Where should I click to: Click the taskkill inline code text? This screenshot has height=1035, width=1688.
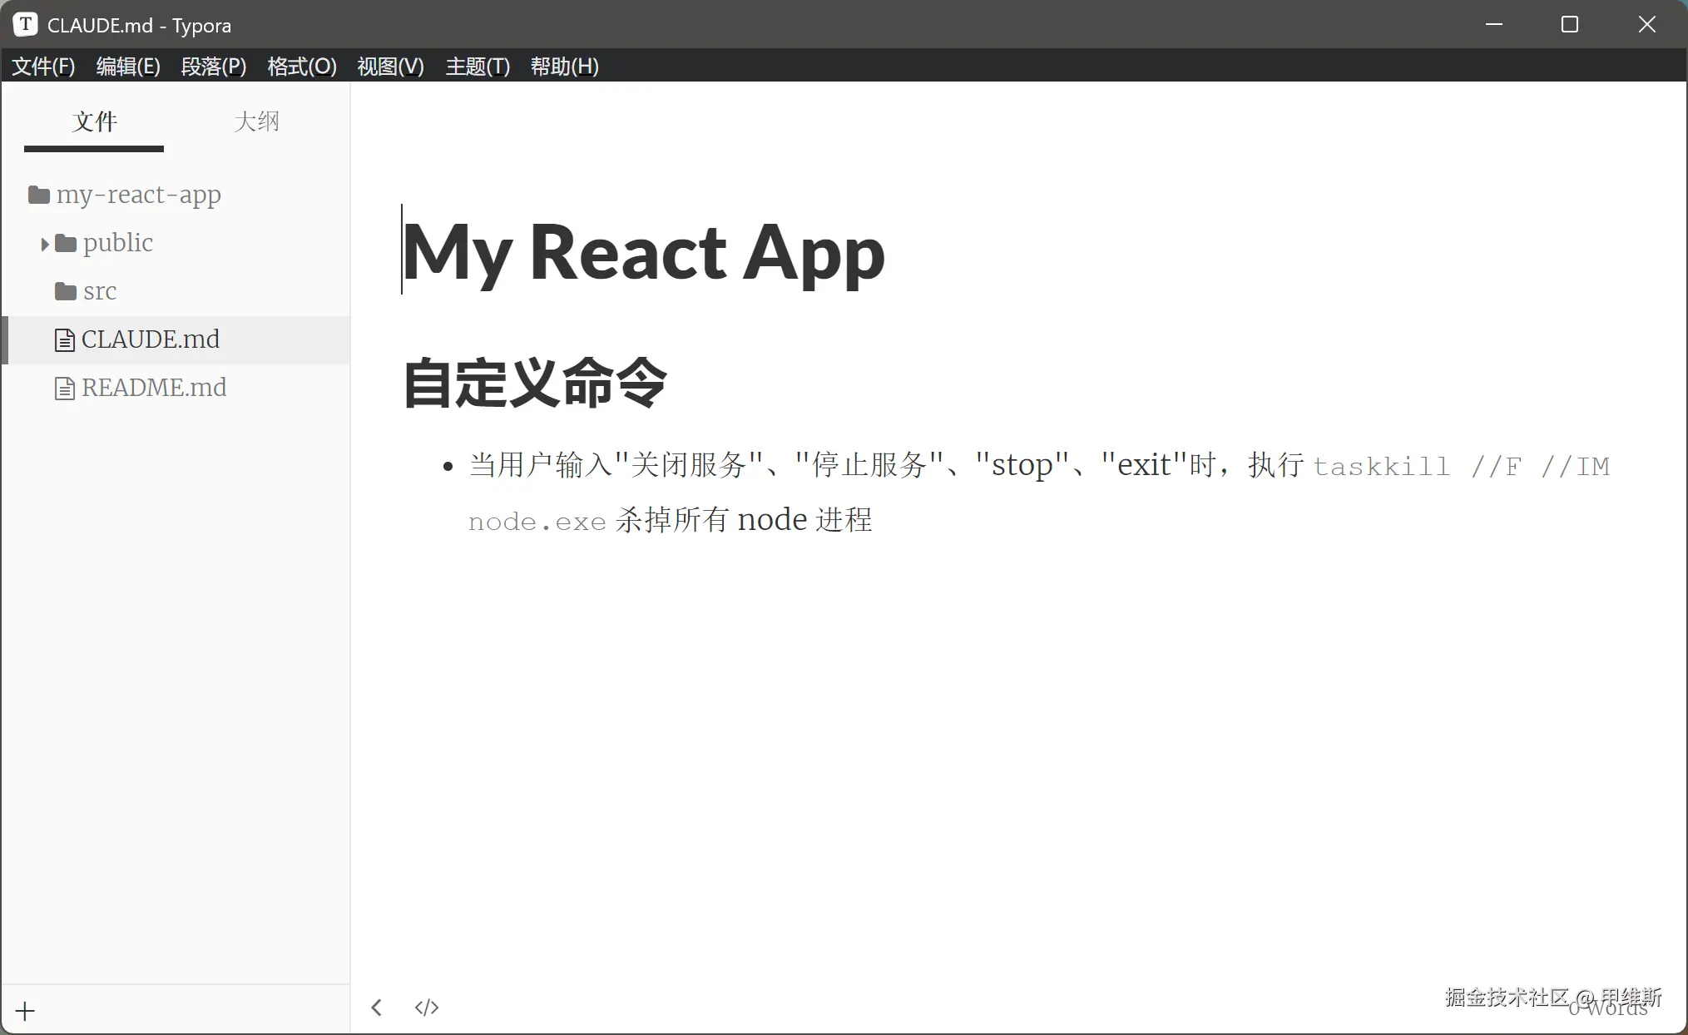tap(1381, 466)
